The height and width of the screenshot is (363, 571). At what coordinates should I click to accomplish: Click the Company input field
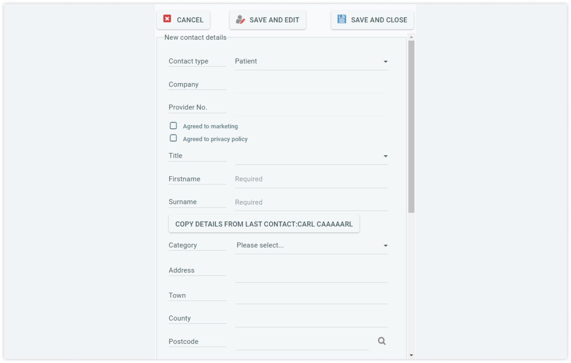pos(311,85)
